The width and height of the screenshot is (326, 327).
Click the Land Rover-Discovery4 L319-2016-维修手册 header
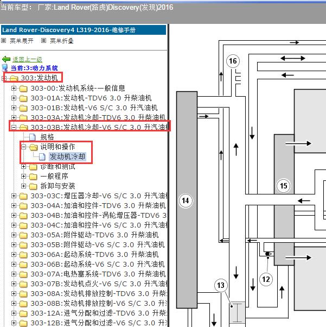click(x=84, y=30)
